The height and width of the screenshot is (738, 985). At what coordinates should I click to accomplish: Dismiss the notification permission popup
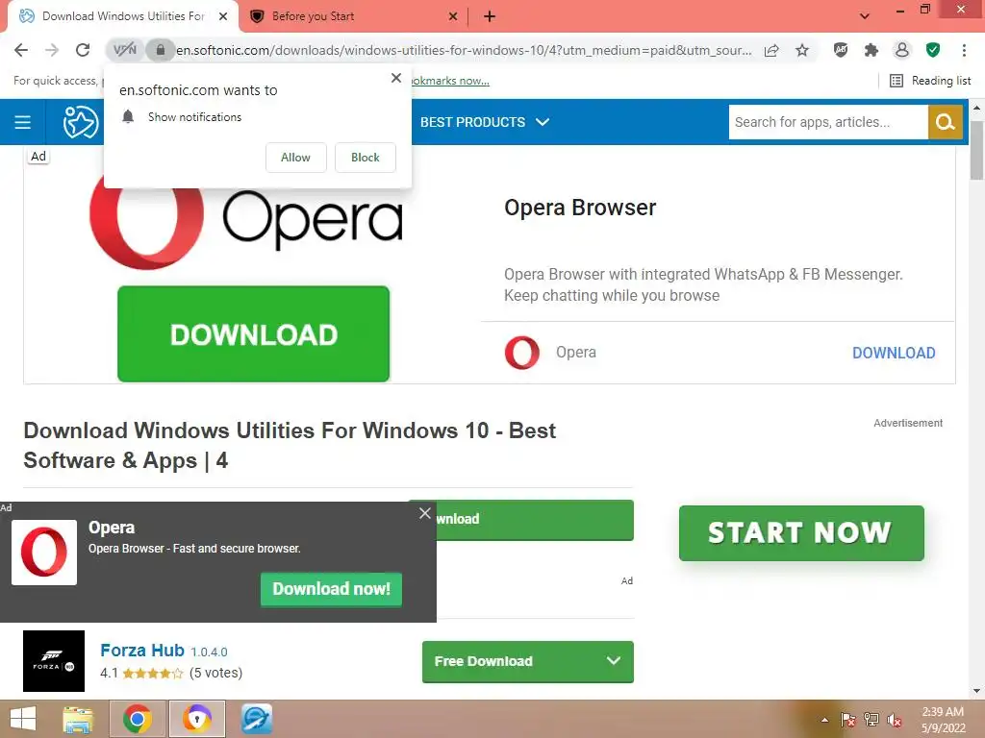[396, 78]
